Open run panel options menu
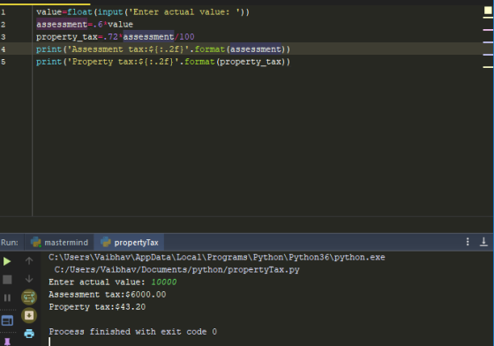Screen dimensions: 494x346 468,242
